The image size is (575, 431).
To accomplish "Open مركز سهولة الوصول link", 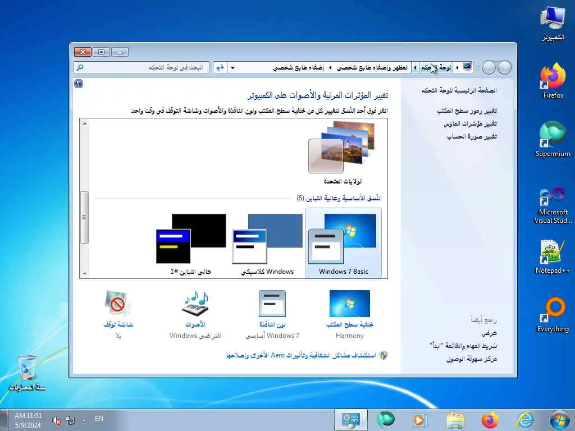I will point(472,359).
